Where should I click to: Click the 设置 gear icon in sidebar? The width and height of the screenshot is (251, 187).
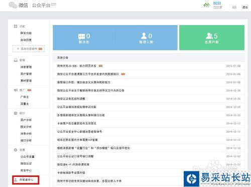[x=16, y=150]
